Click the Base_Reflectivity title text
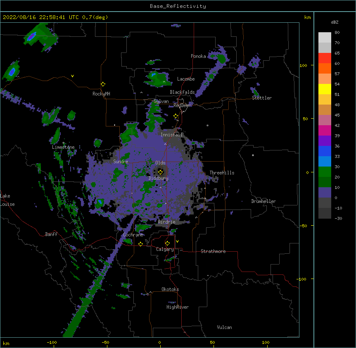The image size is (356, 348). [178, 6]
